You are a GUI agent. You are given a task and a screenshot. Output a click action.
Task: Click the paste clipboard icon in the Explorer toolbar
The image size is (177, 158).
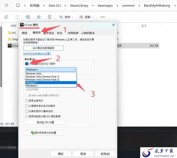pyautogui.click(x=17, y=17)
